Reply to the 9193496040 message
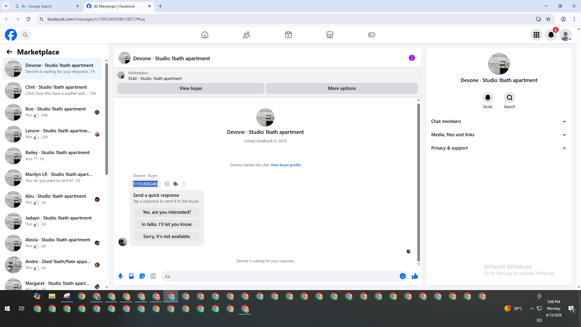 point(176,184)
